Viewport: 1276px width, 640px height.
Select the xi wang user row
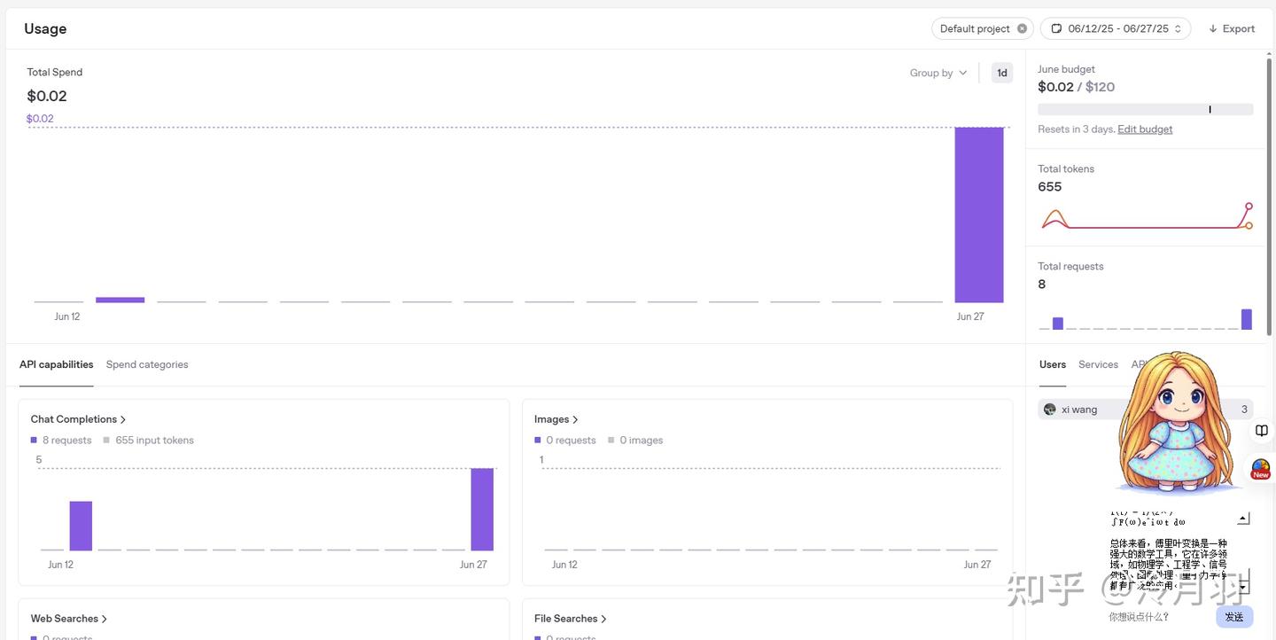tap(1145, 410)
